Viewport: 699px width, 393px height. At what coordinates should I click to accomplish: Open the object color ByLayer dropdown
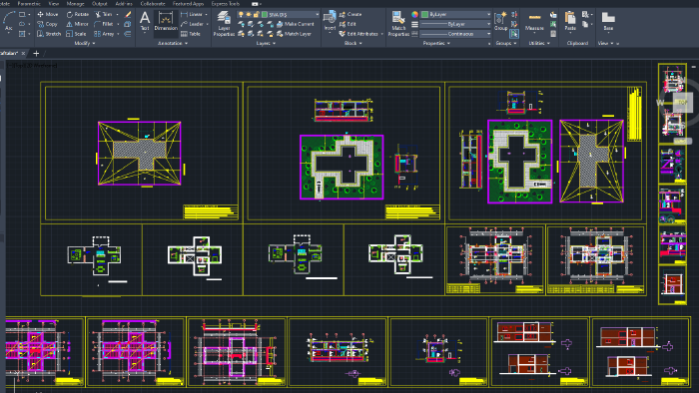point(488,14)
